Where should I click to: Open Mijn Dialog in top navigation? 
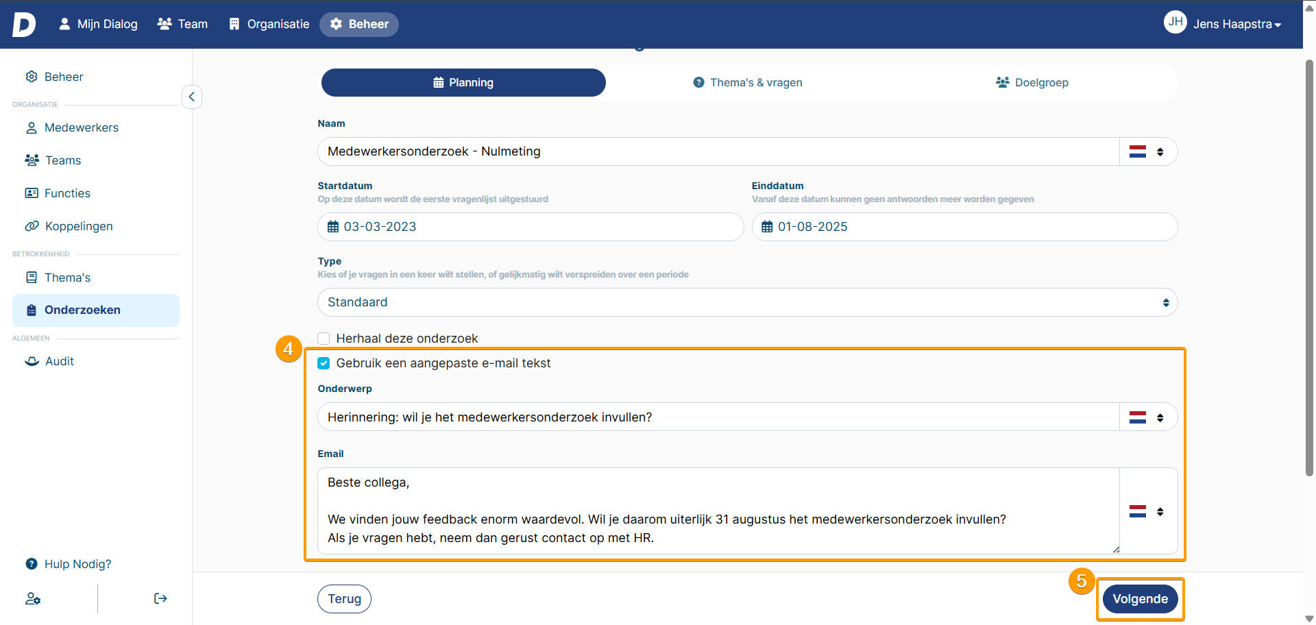point(98,24)
